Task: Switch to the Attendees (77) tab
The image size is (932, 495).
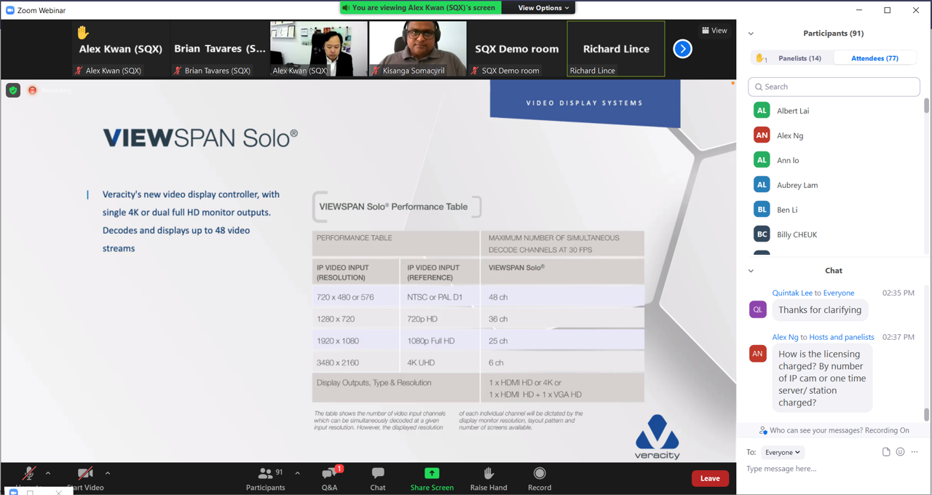Action: click(x=874, y=58)
